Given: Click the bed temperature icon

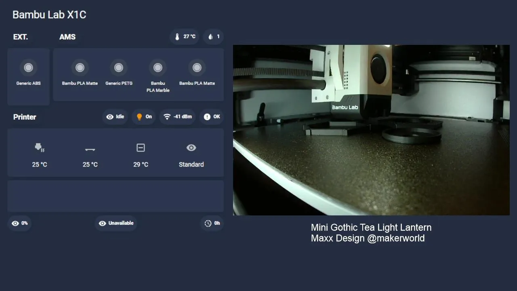Looking at the screenshot, I should pyautogui.click(x=90, y=149).
